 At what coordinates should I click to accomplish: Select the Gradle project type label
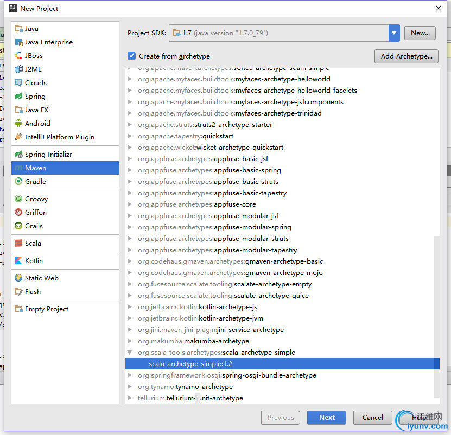(35, 181)
